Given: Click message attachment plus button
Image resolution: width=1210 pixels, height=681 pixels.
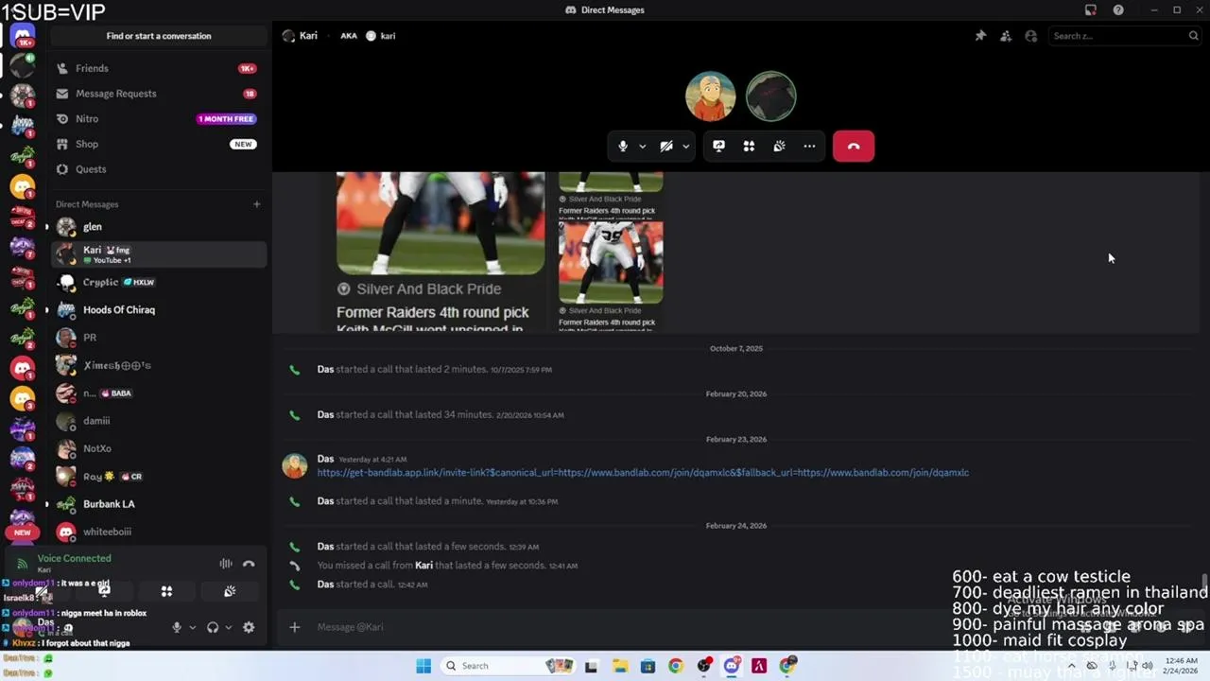Looking at the screenshot, I should [294, 627].
